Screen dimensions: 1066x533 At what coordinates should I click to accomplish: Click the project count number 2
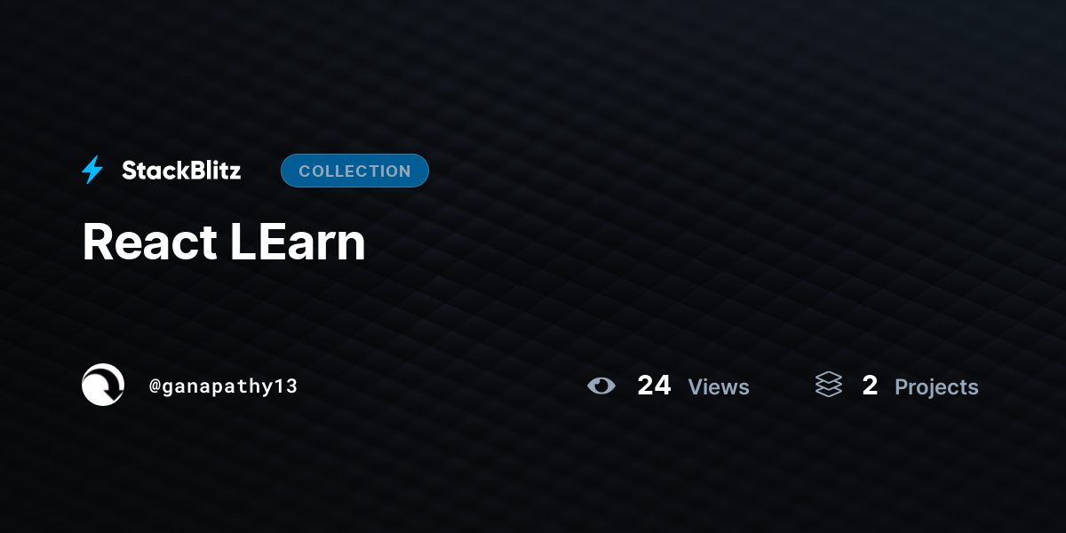click(870, 385)
